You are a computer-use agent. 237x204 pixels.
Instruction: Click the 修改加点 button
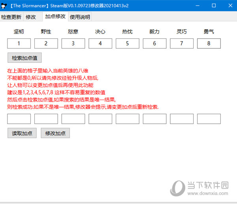(x=55, y=133)
